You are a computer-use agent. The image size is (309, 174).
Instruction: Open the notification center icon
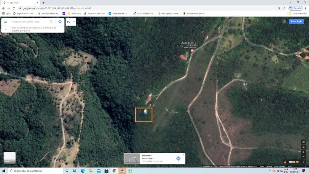[304, 171]
